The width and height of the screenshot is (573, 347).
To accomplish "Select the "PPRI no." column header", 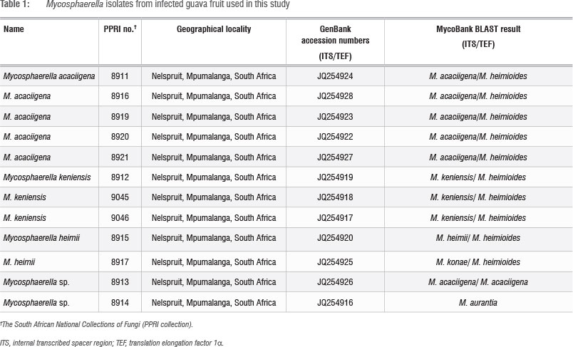I will 120,29.
